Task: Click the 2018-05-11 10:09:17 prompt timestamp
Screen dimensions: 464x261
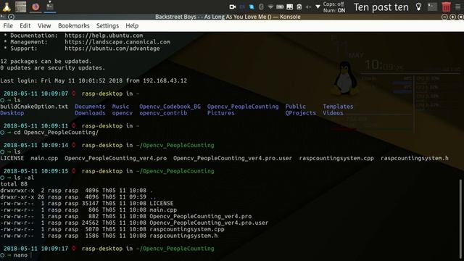Action: (36, 249)
